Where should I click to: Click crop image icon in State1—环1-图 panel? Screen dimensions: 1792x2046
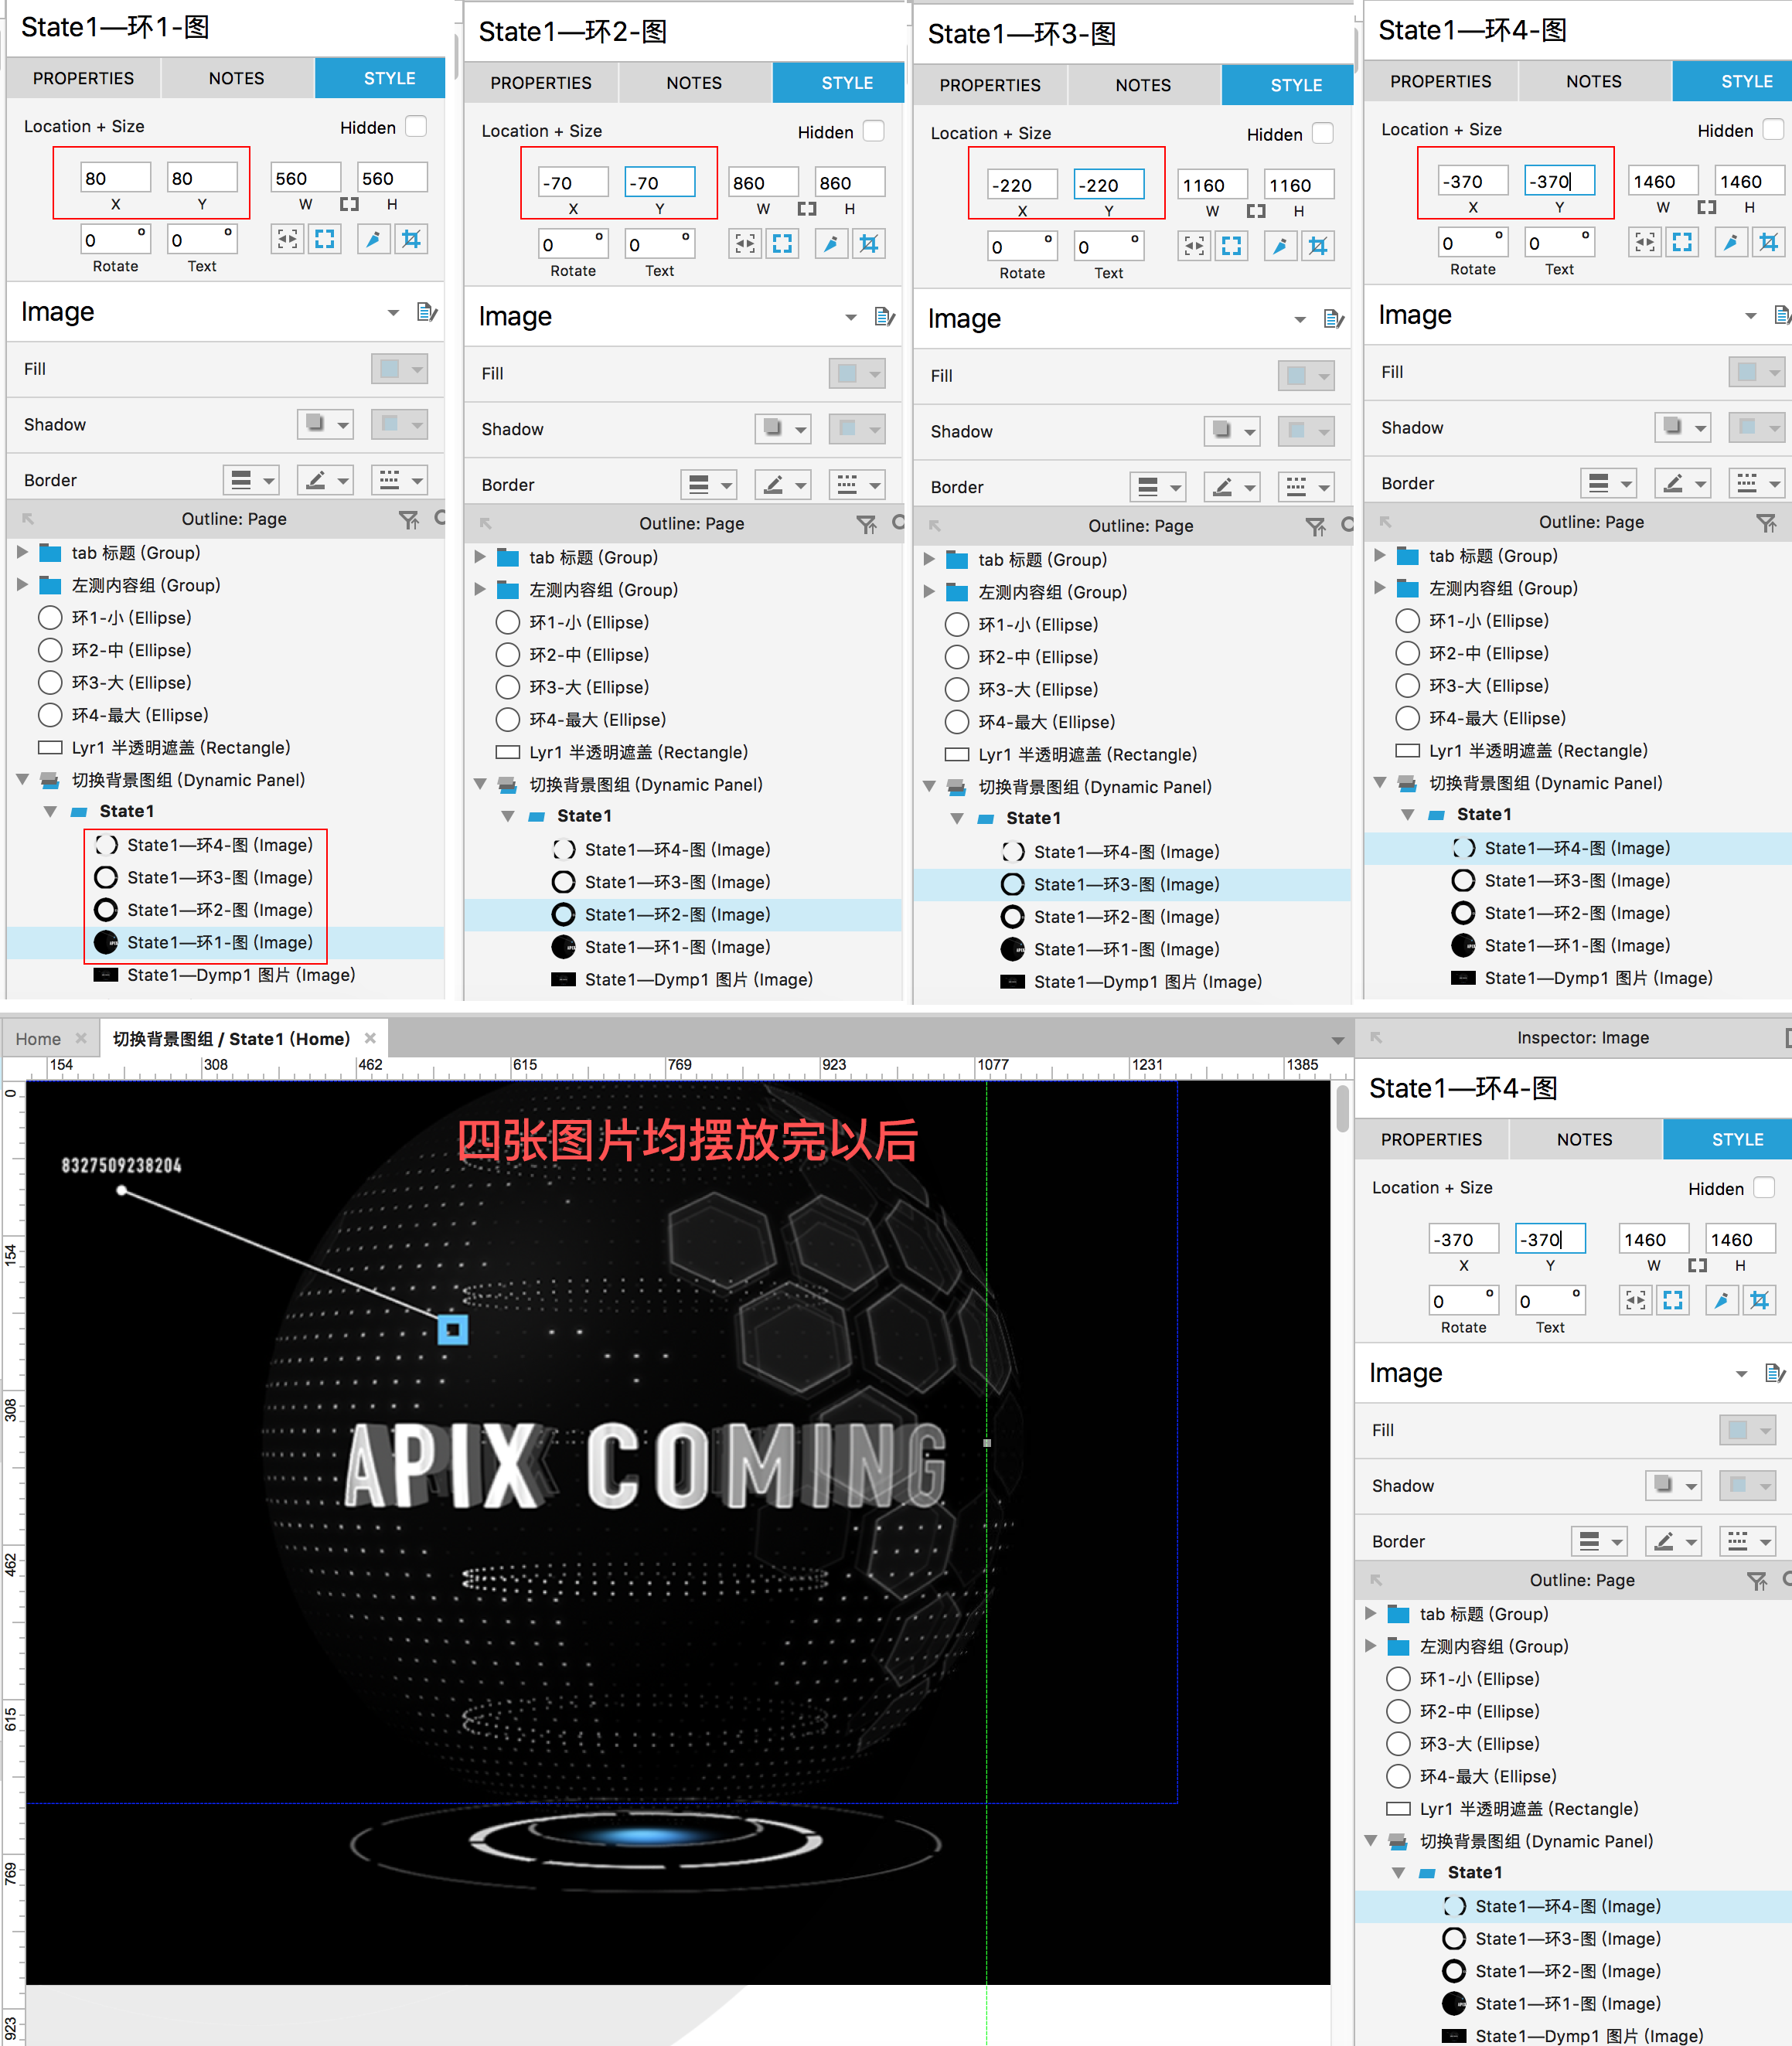(x=411, y=239)
